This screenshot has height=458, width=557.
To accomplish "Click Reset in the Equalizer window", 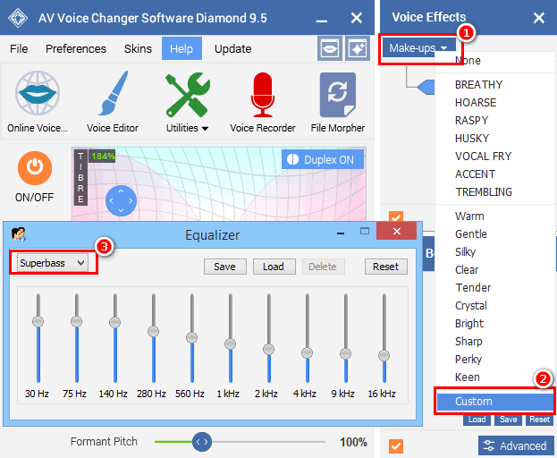I will click(x=385, y=267).
